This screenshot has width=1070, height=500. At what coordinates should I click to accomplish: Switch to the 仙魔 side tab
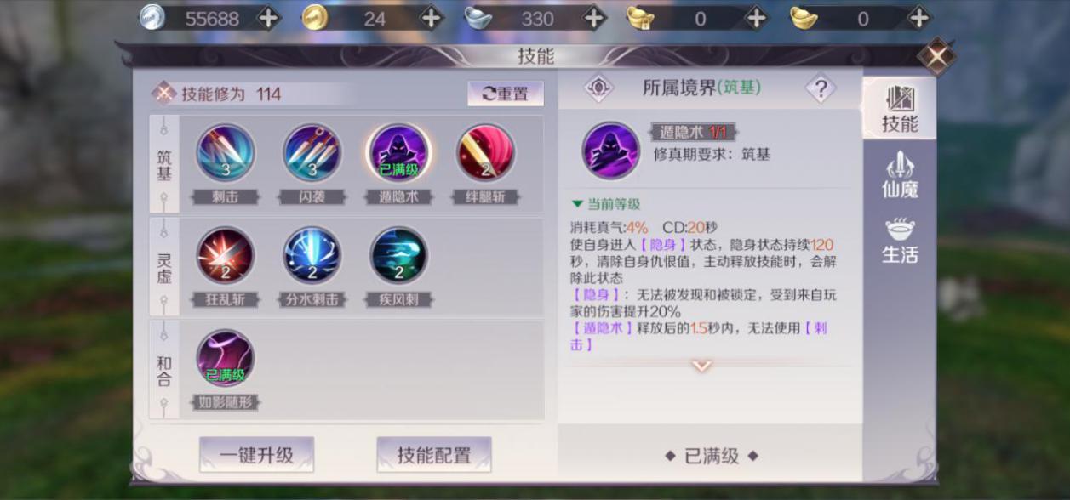pyautogui.click(x=900, y=175)
